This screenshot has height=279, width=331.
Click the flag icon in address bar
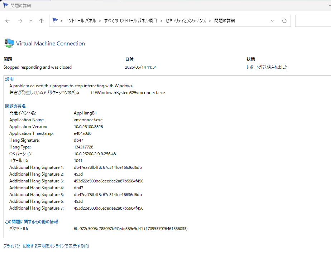(55, 20)
